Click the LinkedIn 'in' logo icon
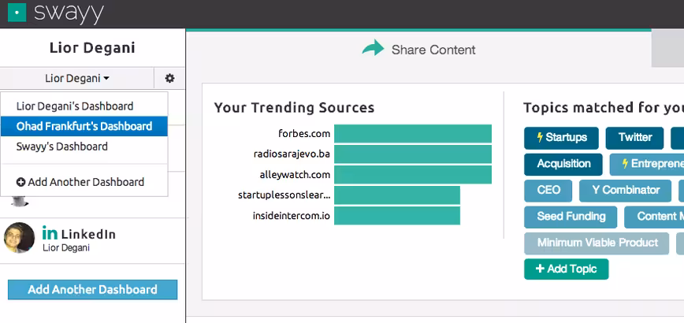 [x=50, y=233]
